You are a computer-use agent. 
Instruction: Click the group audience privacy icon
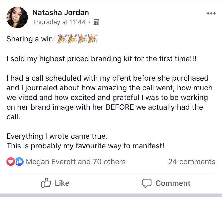pyautogui.click(x=96, y=22)
